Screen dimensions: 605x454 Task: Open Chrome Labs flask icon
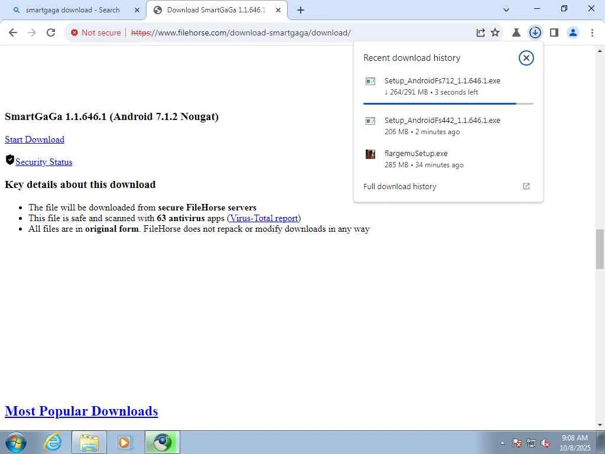516,33
